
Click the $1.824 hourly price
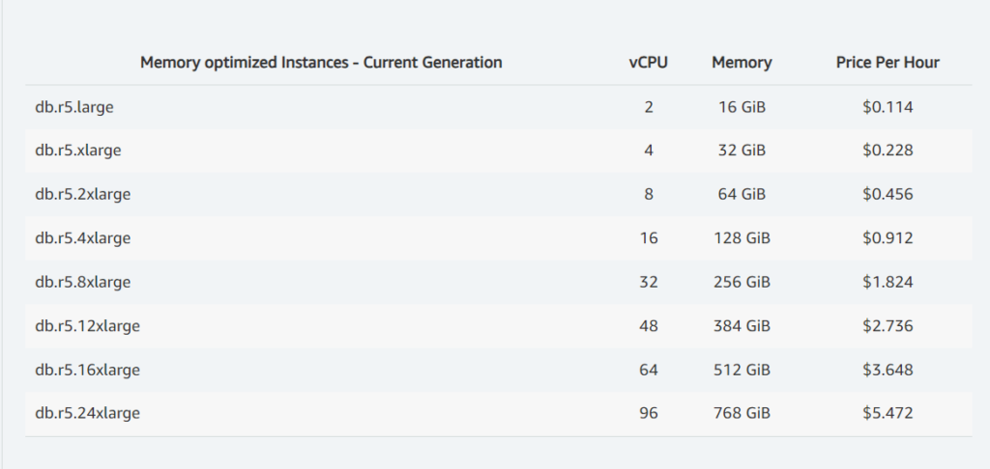point(888,282)
